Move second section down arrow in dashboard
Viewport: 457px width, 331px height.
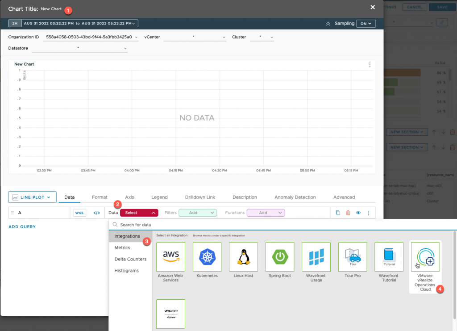pyautogui.click(x=443, y=147)
